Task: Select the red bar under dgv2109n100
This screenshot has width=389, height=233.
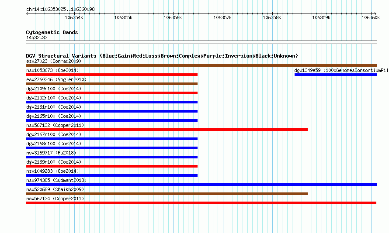Action: click(x=111, y=93)
